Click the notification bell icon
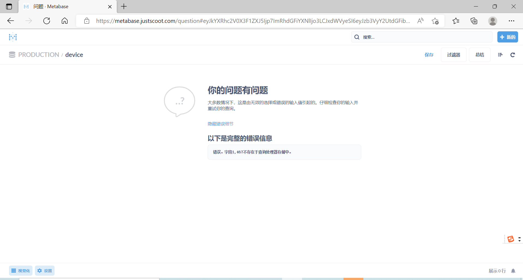523x280 pixels. tap(513, 271)
